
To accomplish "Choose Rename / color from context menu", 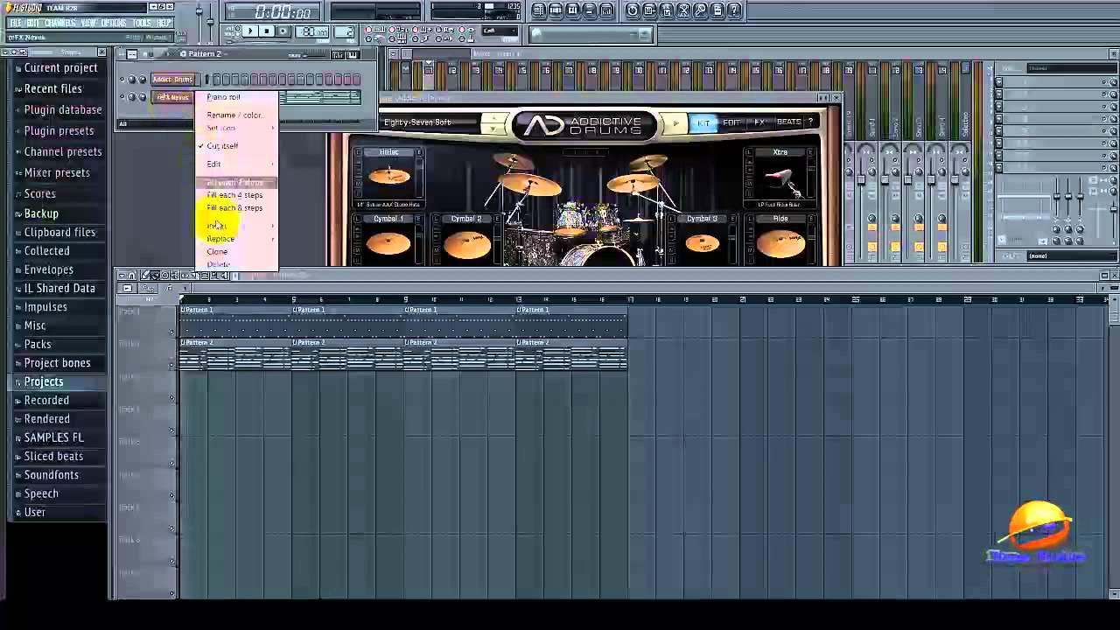I will 234,115.
